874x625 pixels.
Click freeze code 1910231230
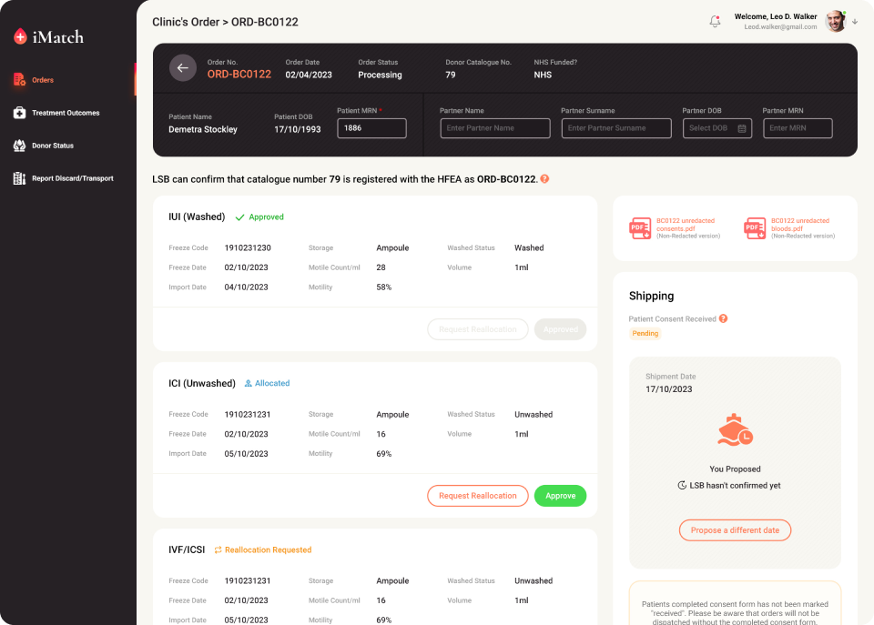tap(248, 247)
